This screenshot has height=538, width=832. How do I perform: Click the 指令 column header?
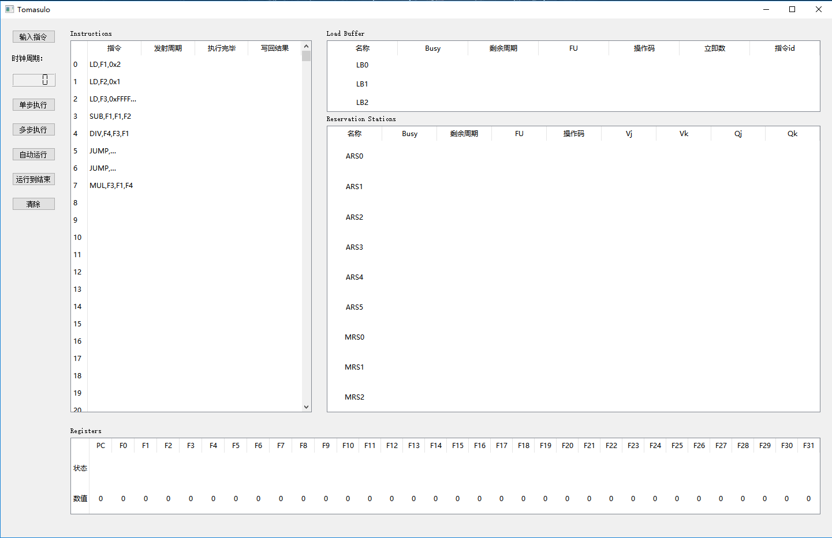click(x=114, y=48)
